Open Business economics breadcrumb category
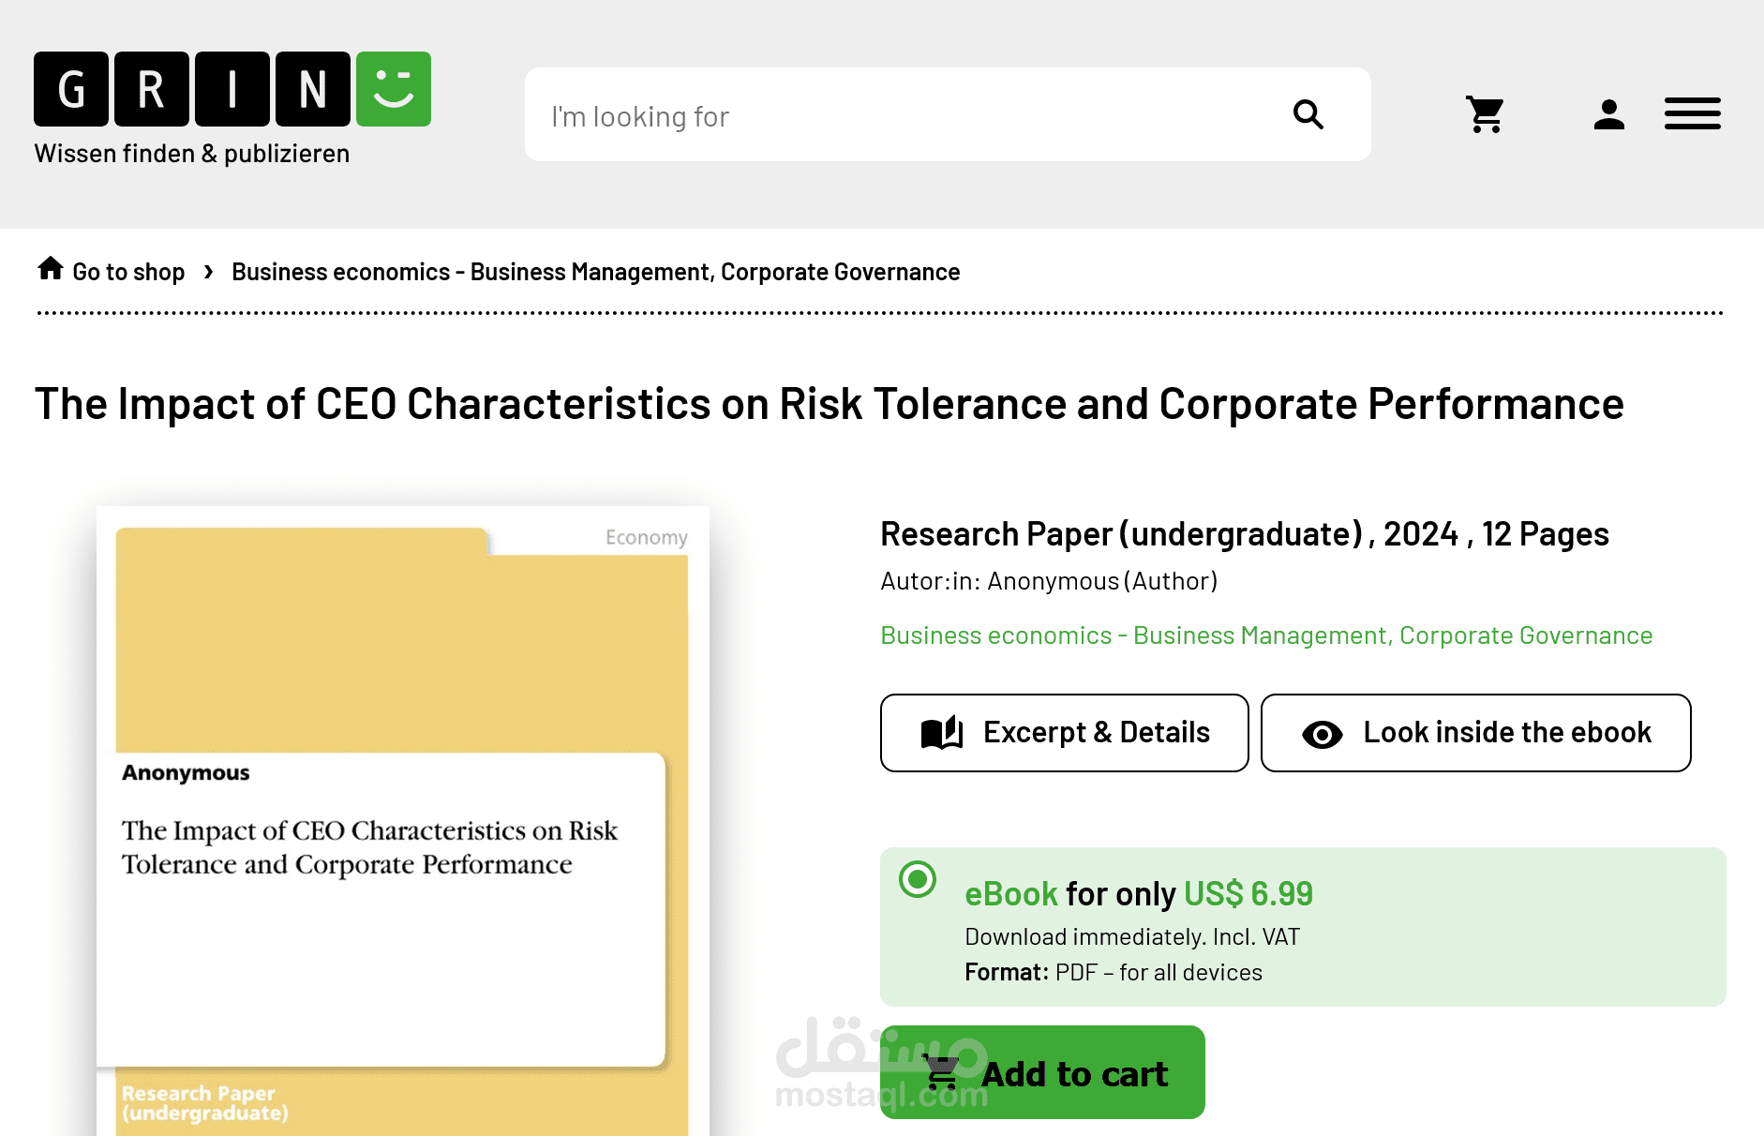1764x1136 pixels. click(595, 272)
